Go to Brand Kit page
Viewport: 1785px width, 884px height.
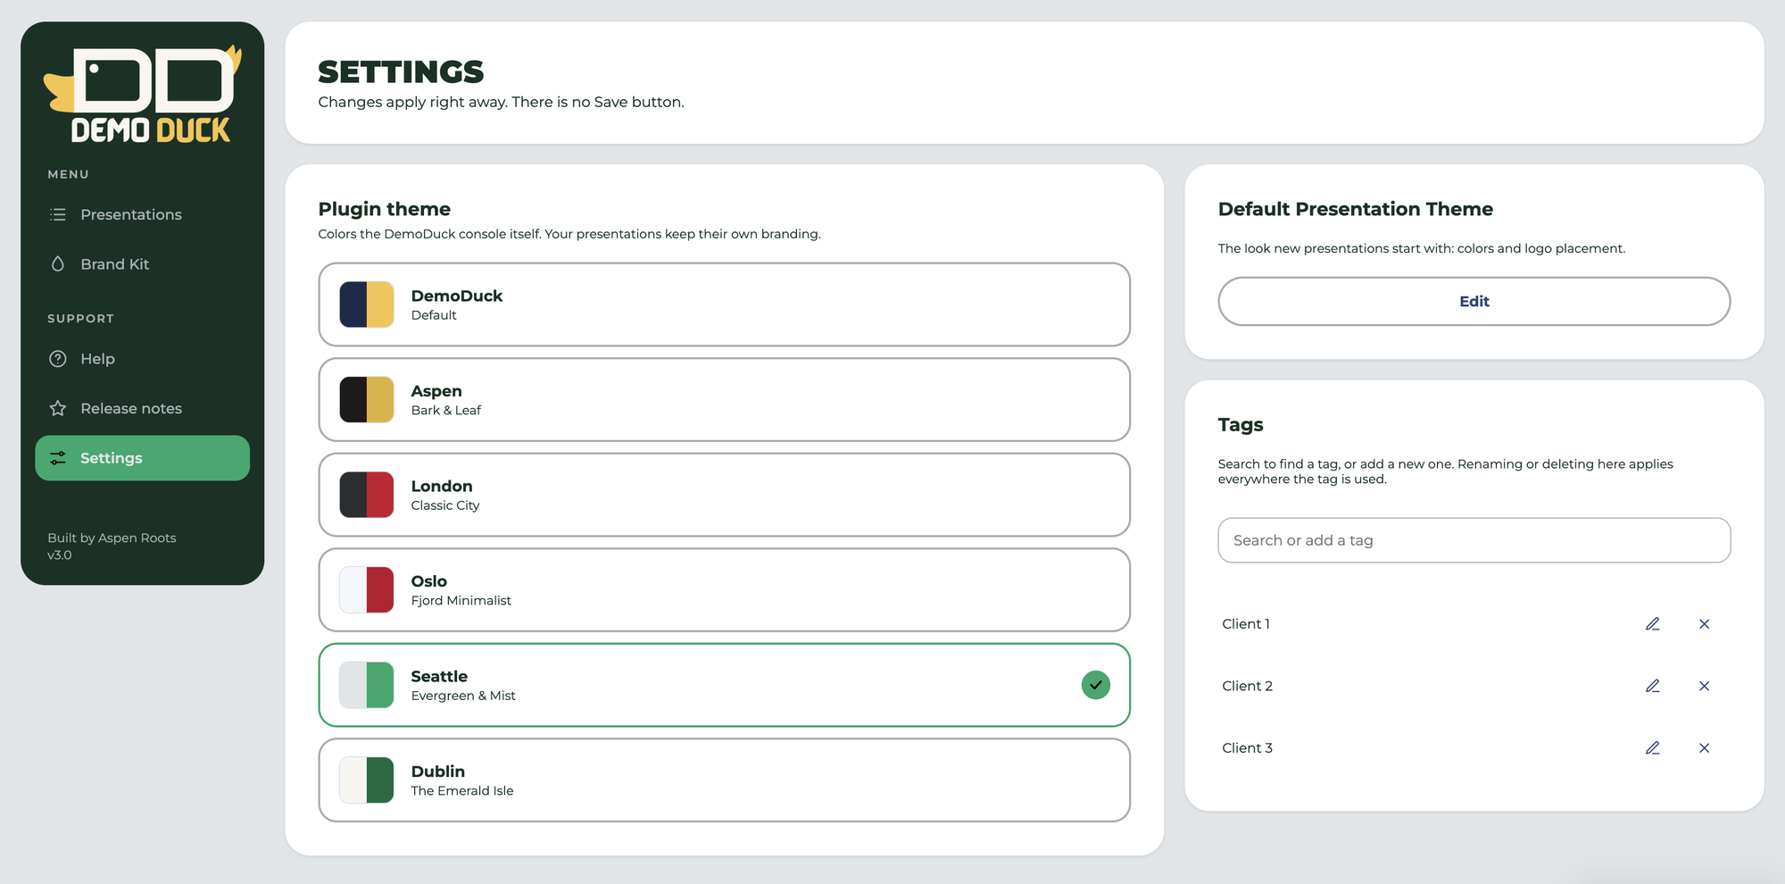tap(143, 264)
